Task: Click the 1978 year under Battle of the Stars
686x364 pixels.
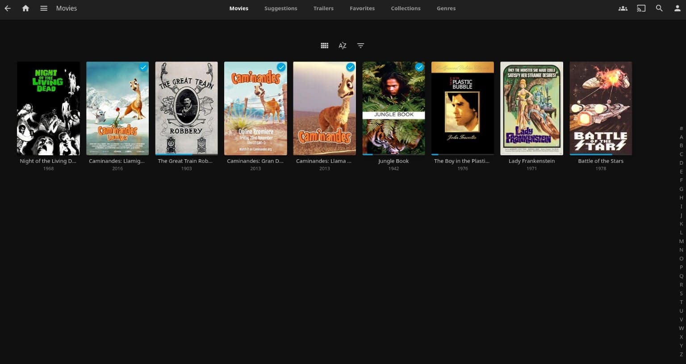Action: pos(601,169)
